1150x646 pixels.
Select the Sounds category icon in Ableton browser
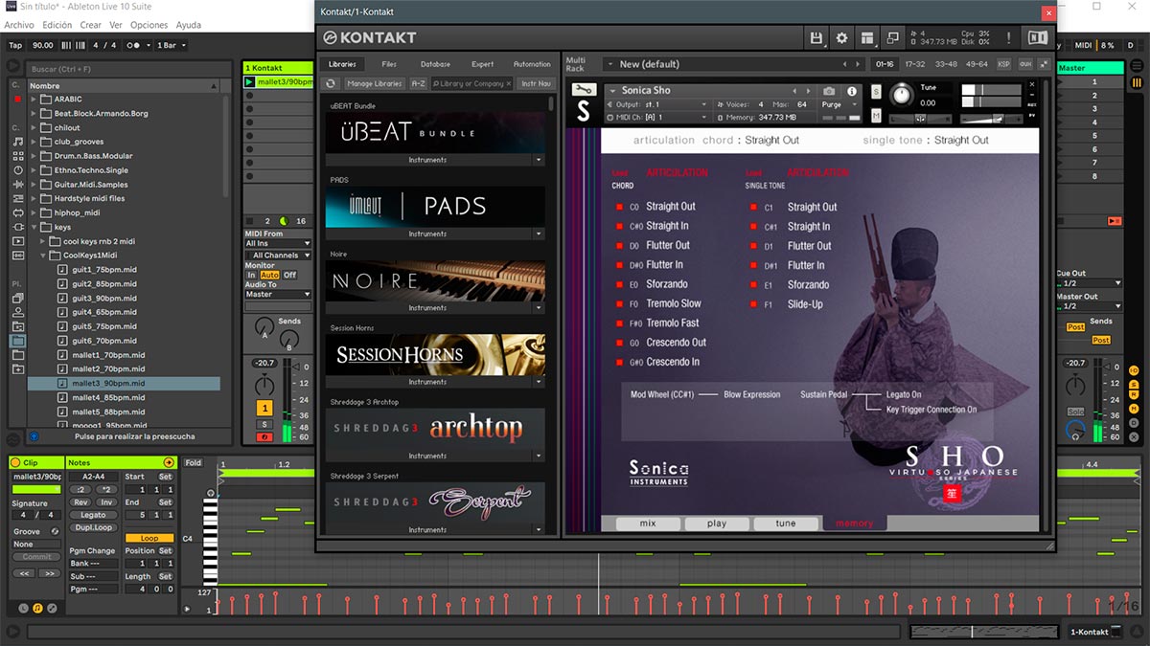coord(18,142)
